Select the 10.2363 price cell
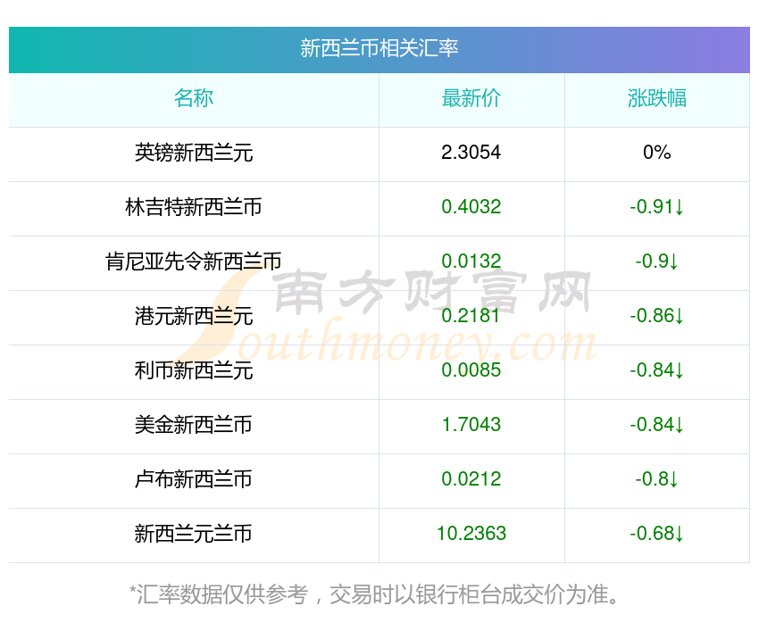This screenshot has height=623, width=759. (x=471, y=534)
